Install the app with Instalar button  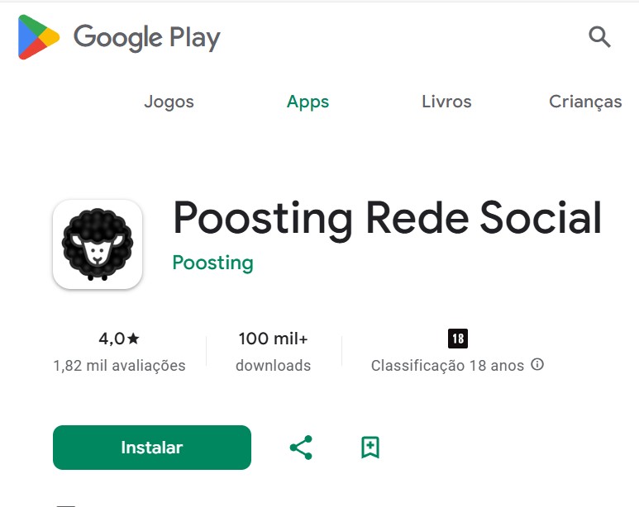tap(152, 448)
